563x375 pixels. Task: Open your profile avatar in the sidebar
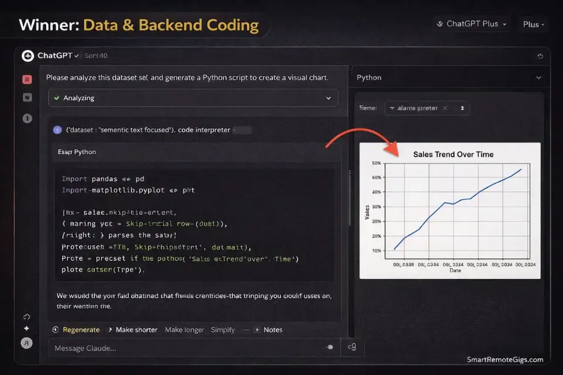tap(26, 343)
